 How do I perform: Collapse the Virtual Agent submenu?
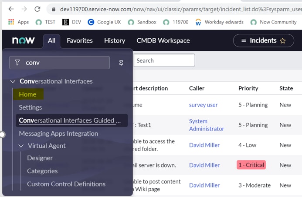[21, 146]
